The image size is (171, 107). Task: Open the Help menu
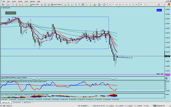coord(39,1)
